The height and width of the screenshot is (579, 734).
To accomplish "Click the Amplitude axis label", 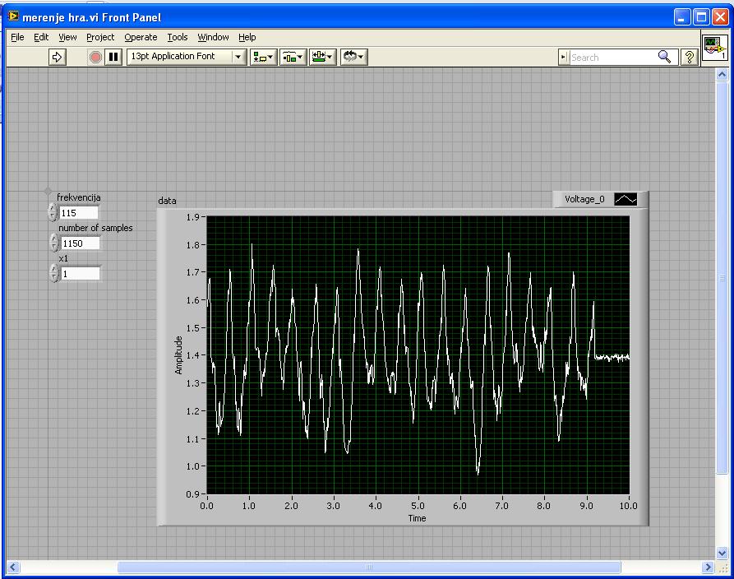I will (178, 355).
